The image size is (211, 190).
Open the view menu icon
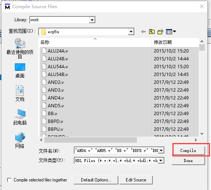coord(169,32)
